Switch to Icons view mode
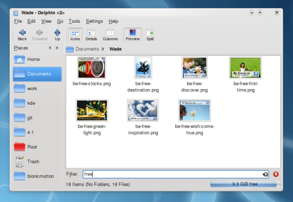The height and width of the screenshot is (202, 293). pos(75,35)
